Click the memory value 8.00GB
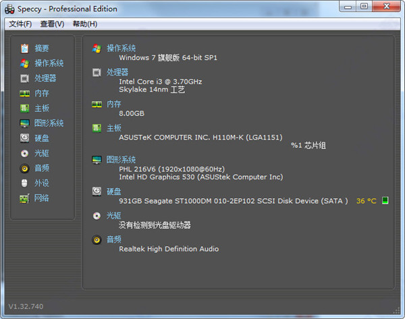The width and height of the screenshot is (405, 319). [132, 113]
